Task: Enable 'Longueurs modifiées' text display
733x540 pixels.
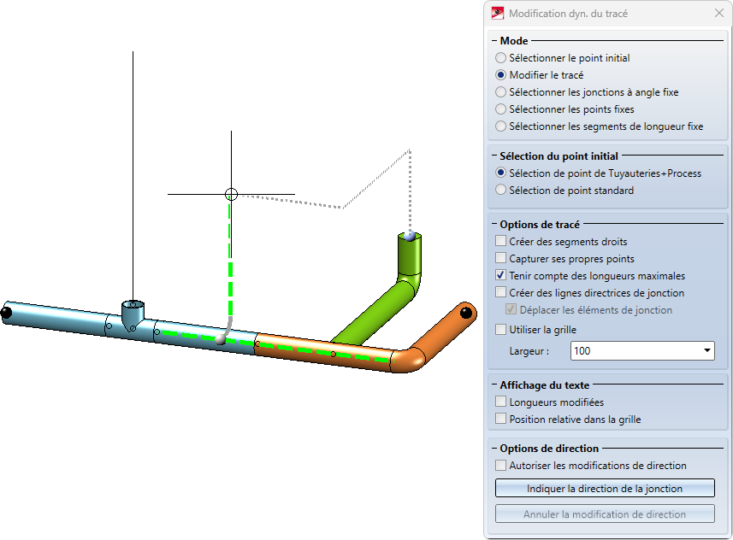Action: tap(500, 402)
